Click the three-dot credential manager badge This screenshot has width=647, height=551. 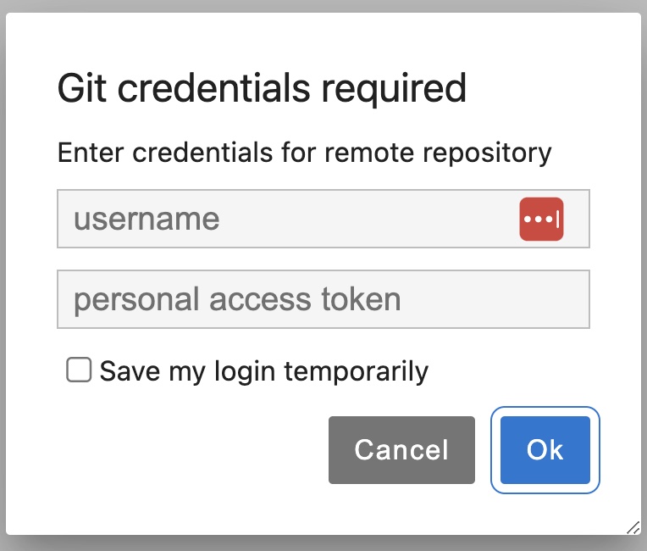pyautogui.click(x=541, y=220)
